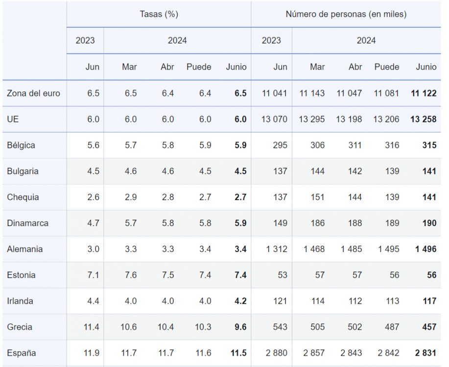The image size is (449, 367).
Task: Click the 'Grecia' row label
Action: [20, 327]
